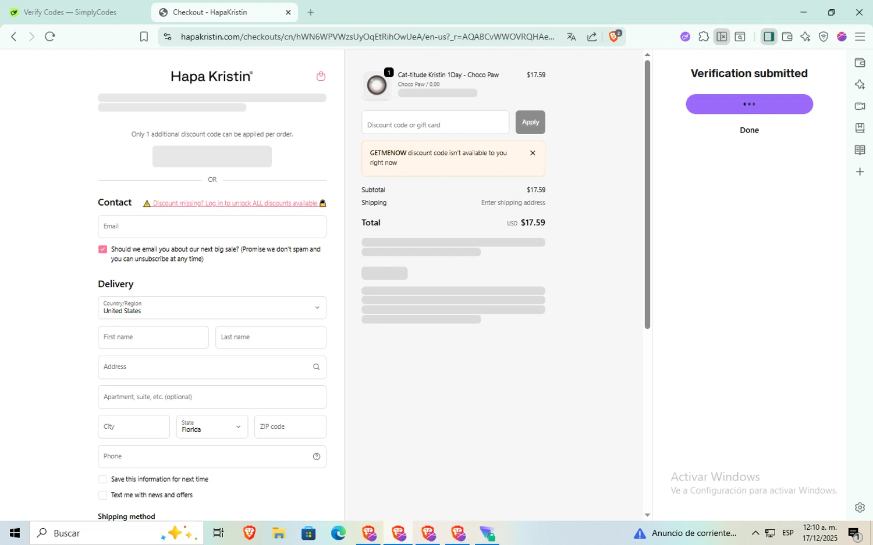Open the Brave hamburger main menu
The image size is (873, 545).
860,37
